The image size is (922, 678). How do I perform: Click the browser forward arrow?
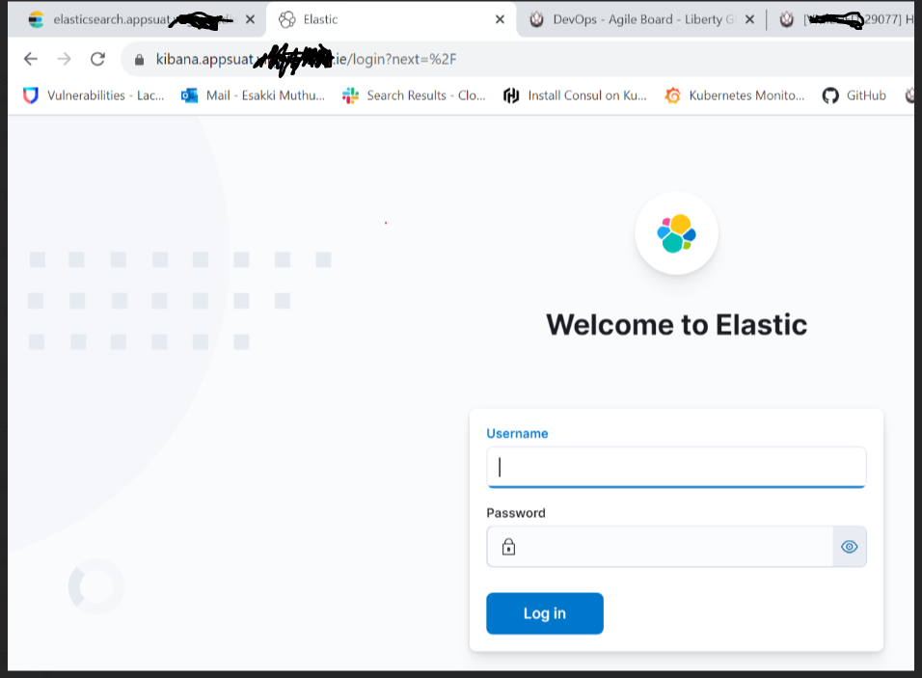(x=64, y=59)
